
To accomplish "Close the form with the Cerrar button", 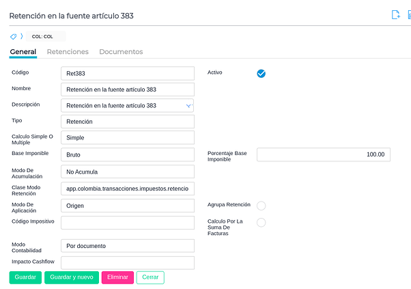I will coord(150,277).
